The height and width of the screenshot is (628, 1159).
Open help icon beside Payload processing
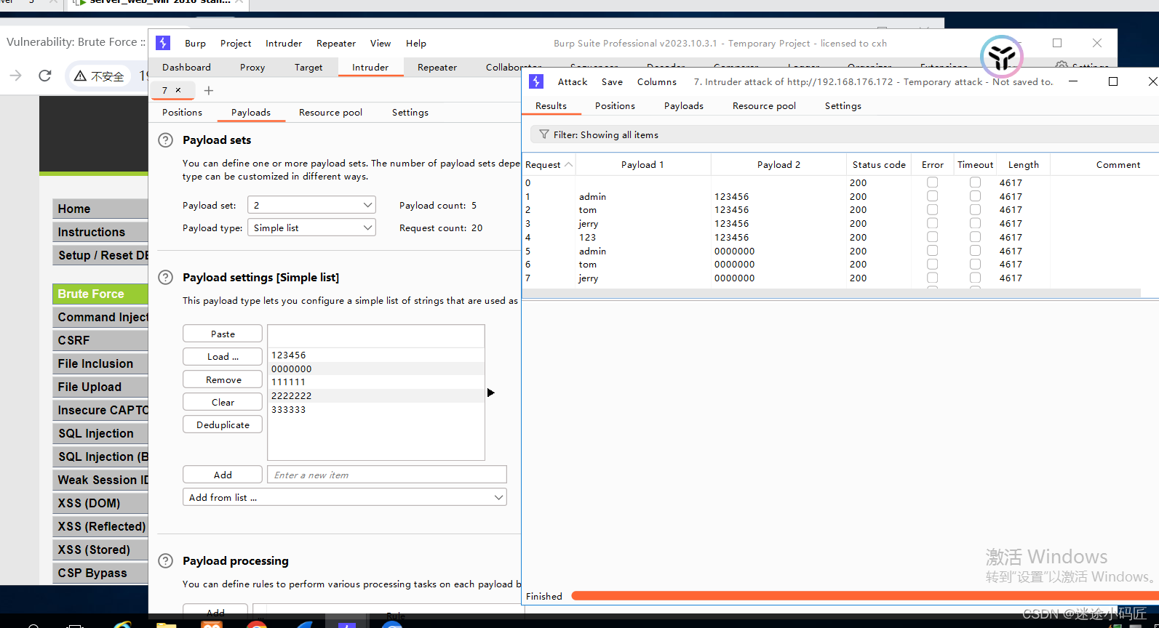(x=166, y=560)
